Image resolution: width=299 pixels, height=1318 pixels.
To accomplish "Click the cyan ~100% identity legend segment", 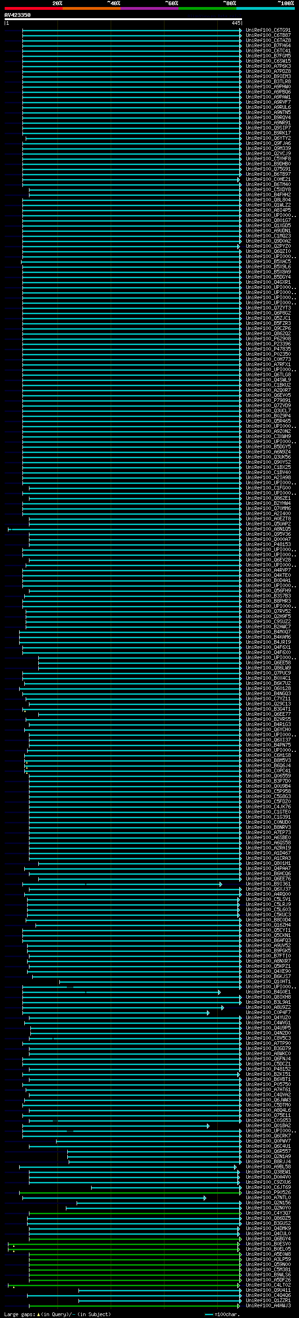I will coord(265,8).
